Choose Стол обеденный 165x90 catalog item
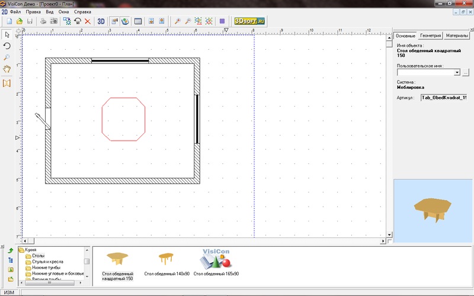This screenshot has height=296, width=474. pos(216,263)
